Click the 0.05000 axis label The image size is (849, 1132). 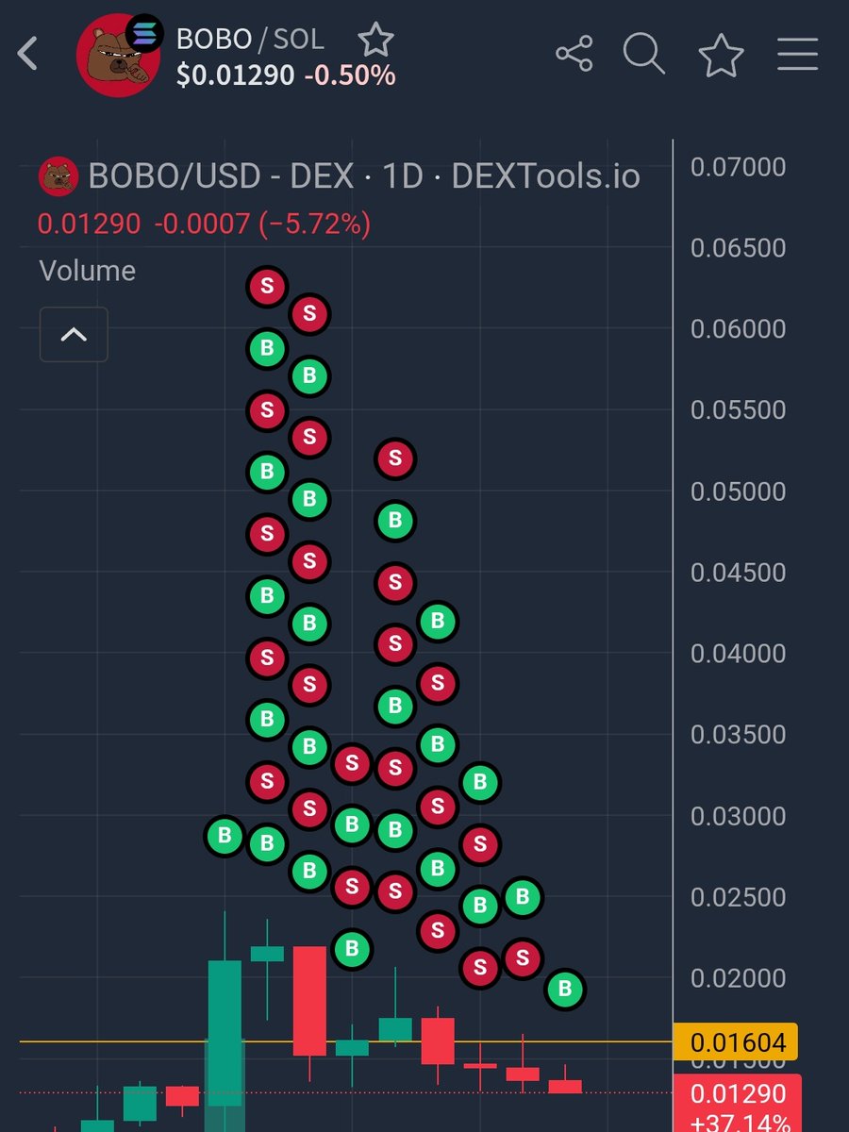[x=739, y=491]
